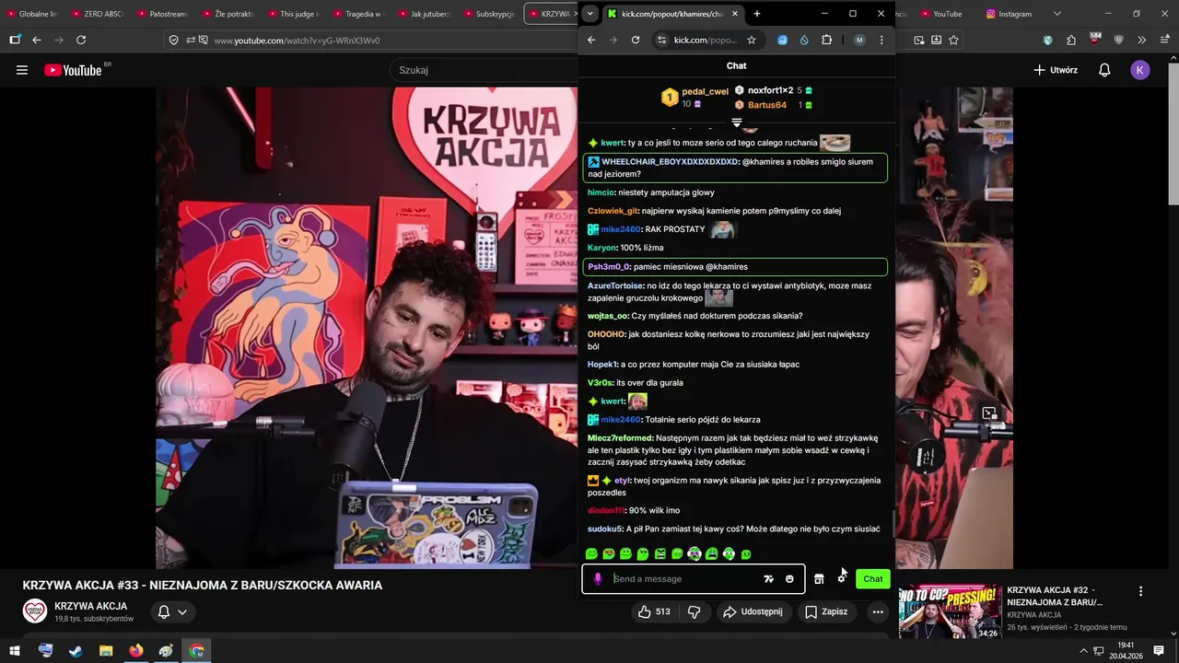The width and height of the screenshot is (1179, 663).
Task: Switch to the Globalne browser tab
Action: 33,14
